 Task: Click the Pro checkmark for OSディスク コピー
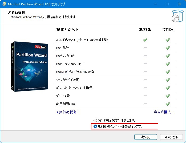tap(168, 56)
